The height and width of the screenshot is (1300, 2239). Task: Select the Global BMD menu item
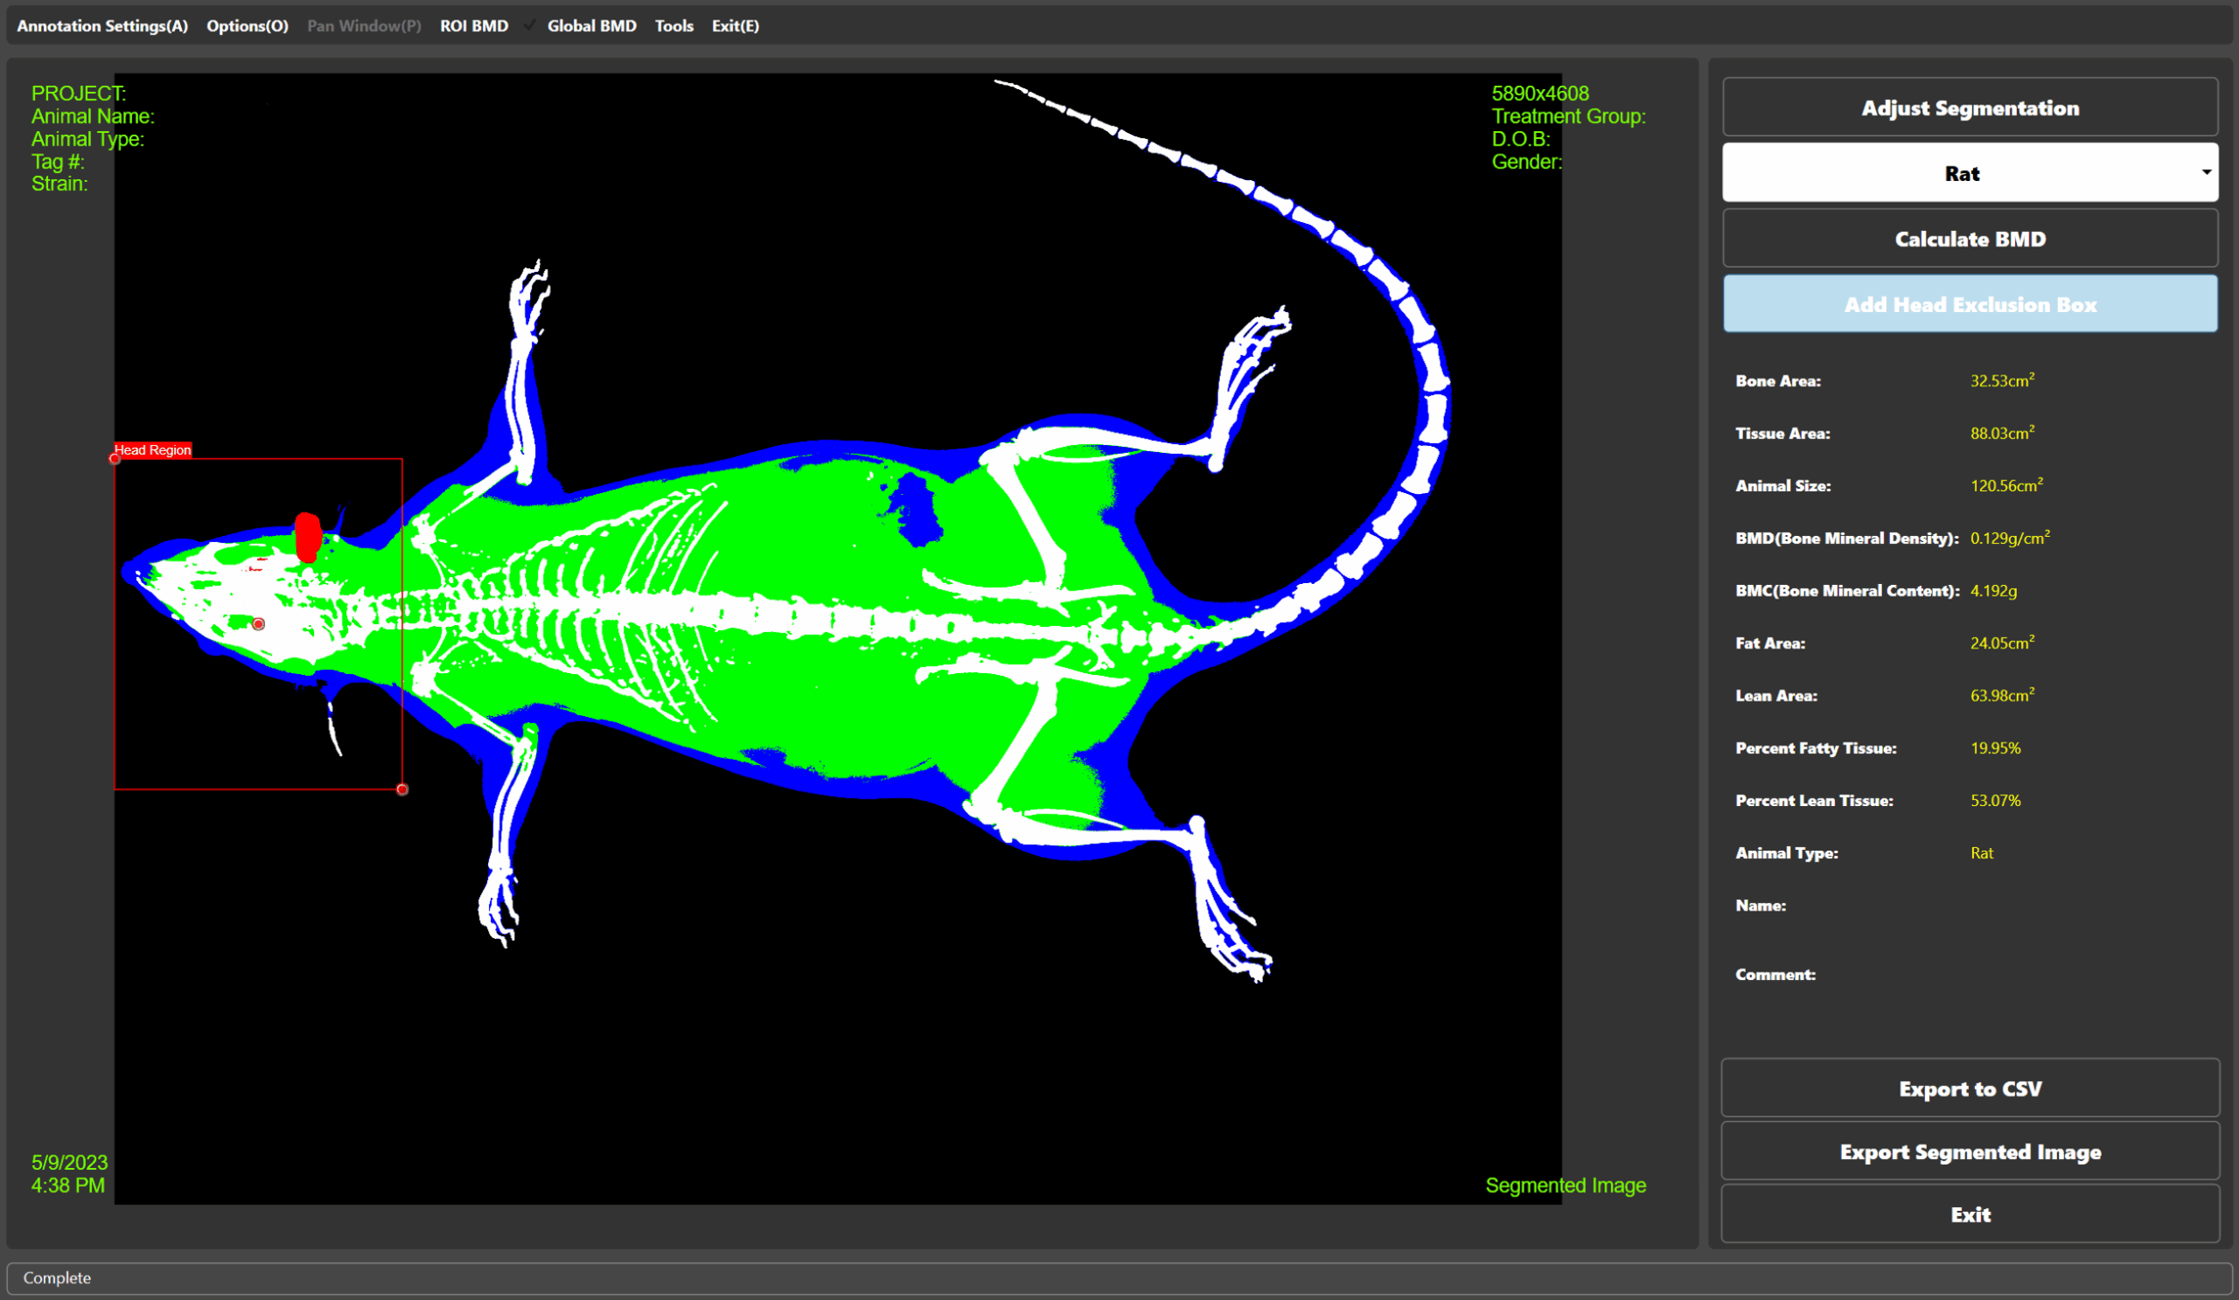(592, 25)
